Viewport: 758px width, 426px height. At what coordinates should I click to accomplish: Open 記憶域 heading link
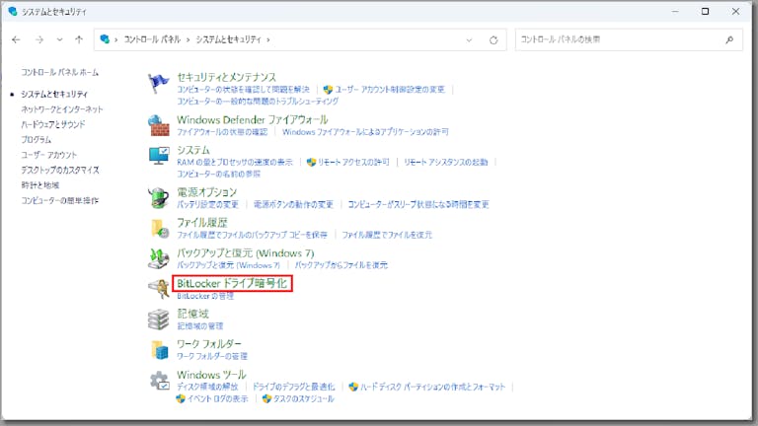(192, 314)
